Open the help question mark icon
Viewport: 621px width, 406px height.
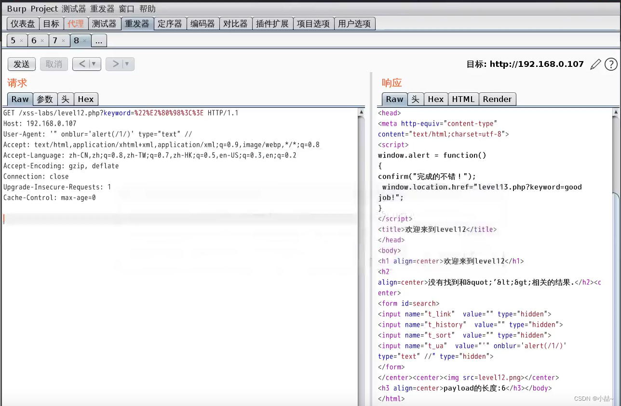[611, 64]
